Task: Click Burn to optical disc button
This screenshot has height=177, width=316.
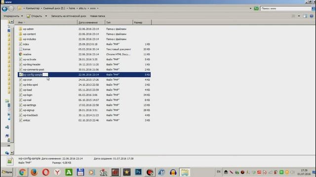Action: point(69,16)
